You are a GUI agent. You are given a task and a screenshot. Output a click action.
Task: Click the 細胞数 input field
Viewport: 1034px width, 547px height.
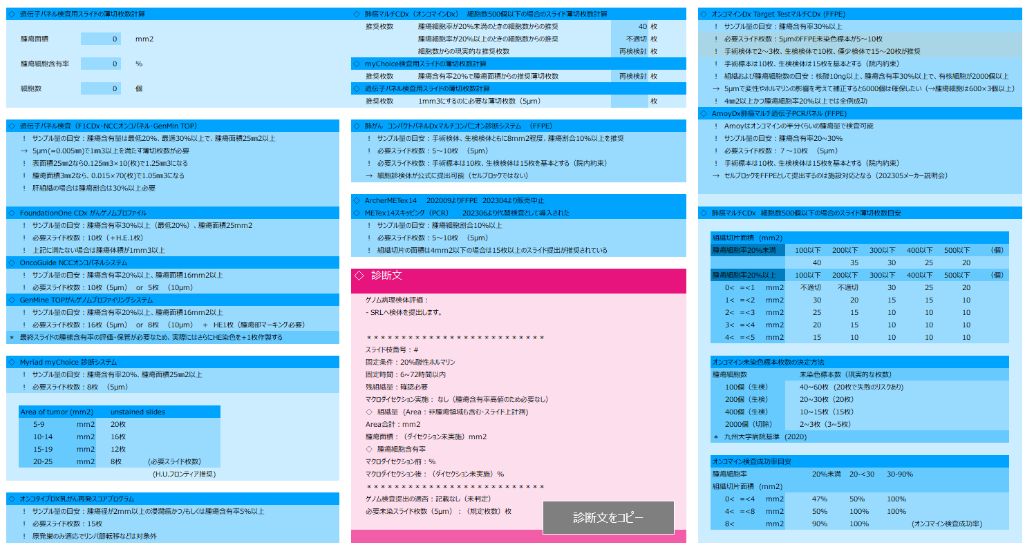(101, 88)
